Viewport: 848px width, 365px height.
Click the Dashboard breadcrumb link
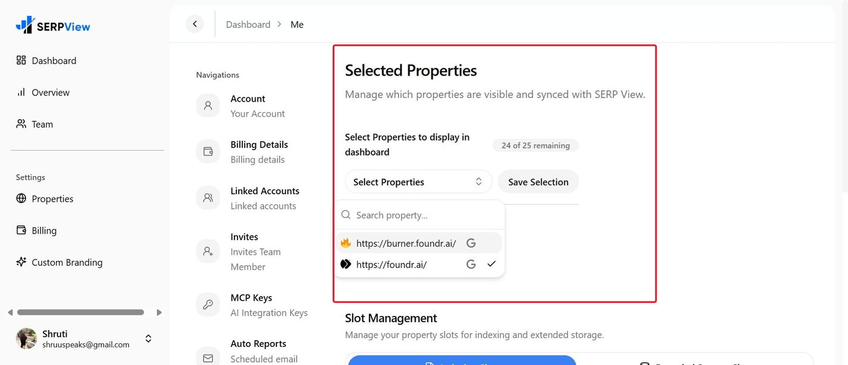click(248, 25)
